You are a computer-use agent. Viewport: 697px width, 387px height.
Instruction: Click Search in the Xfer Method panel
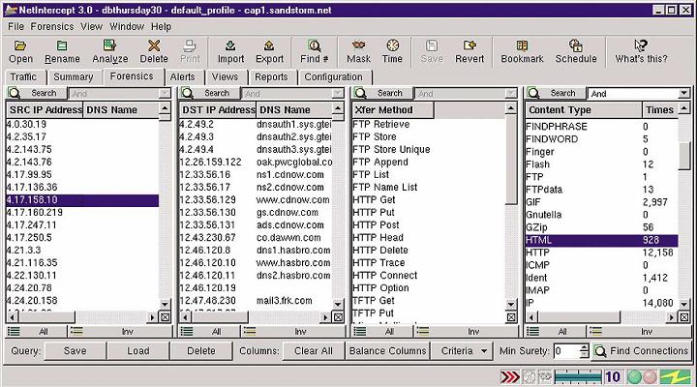382,93
